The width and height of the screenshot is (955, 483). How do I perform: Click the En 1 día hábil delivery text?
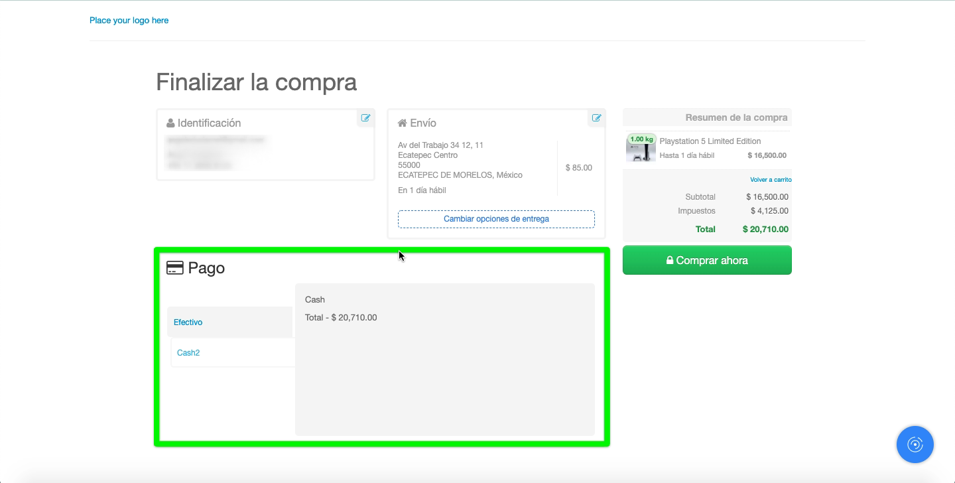422,190
